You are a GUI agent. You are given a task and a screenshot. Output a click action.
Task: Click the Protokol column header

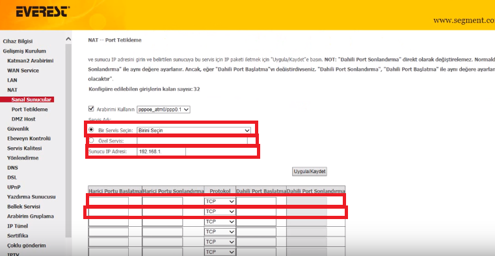coord(220,191)
